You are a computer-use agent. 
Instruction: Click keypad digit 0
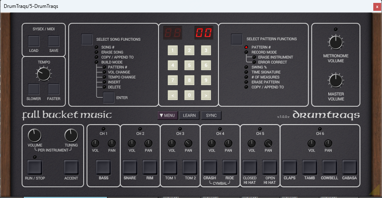189,95
